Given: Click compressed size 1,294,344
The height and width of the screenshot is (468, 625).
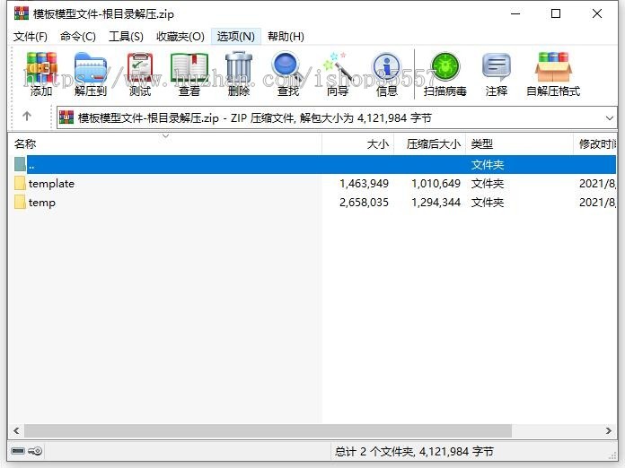Looking at the screenshot, I should (x=436, y=202).
